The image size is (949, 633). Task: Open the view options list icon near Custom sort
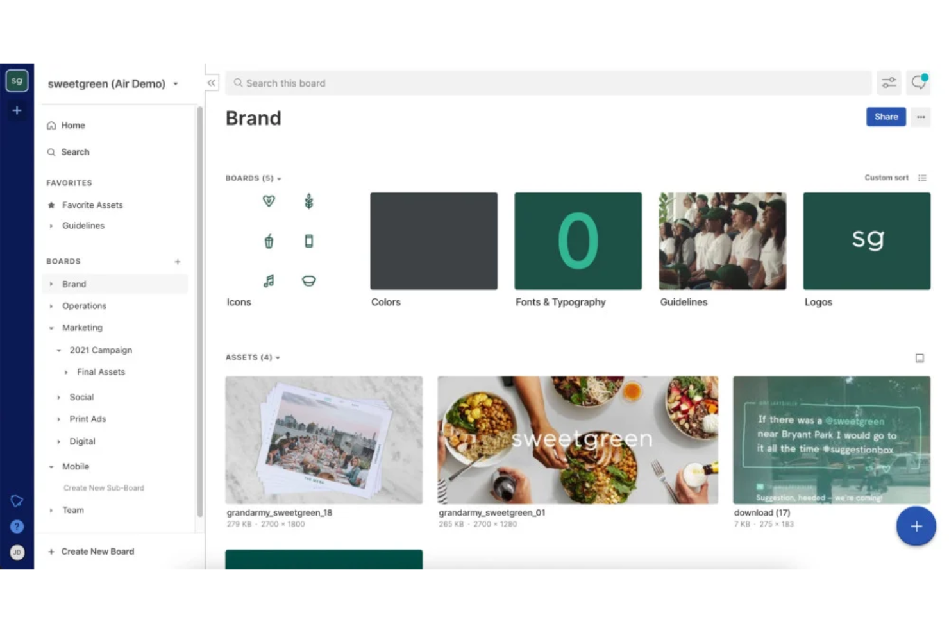click(x=923, y=178)
